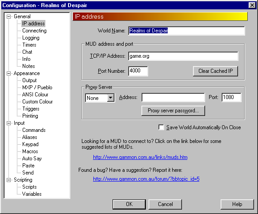
Task: Select the Scripting category label
Action: coord(23,180)
